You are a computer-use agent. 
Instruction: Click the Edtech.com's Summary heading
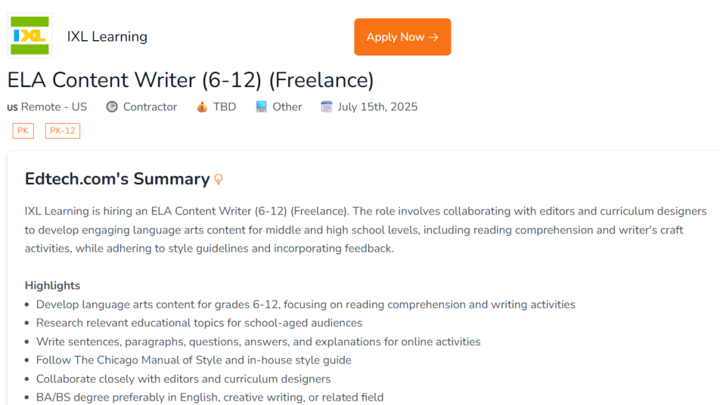(x=117, y=179)
